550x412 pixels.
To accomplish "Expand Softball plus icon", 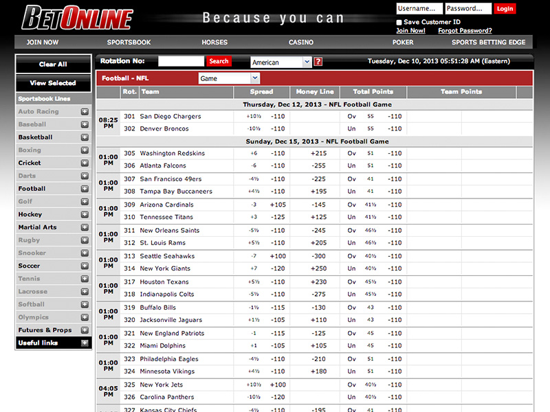I will click(x=85, y=304).
